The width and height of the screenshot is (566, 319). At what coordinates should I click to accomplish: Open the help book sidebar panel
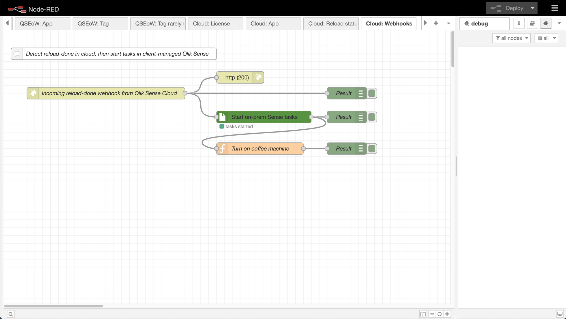point(532,23)
